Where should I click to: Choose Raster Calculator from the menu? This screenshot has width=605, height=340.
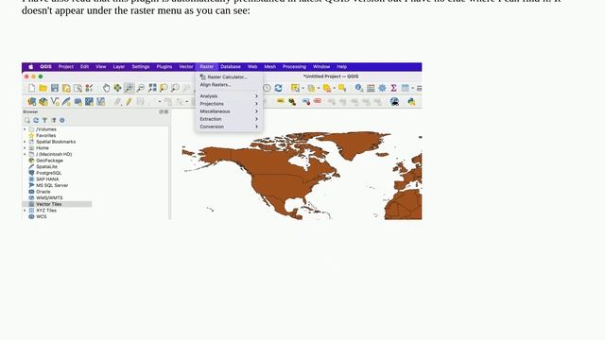[229, 77]
